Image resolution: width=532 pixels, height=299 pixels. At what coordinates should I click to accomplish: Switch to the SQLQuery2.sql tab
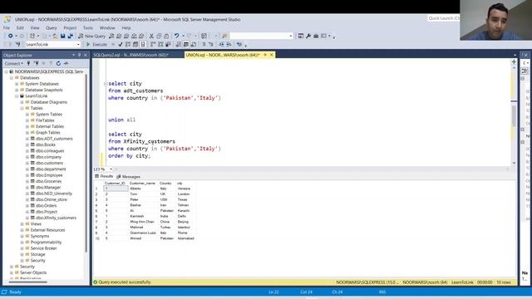(x=131, y=55)
